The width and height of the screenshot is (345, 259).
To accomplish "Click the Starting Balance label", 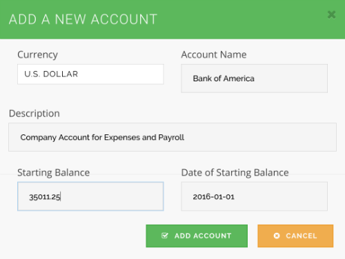I will point(54,173).
